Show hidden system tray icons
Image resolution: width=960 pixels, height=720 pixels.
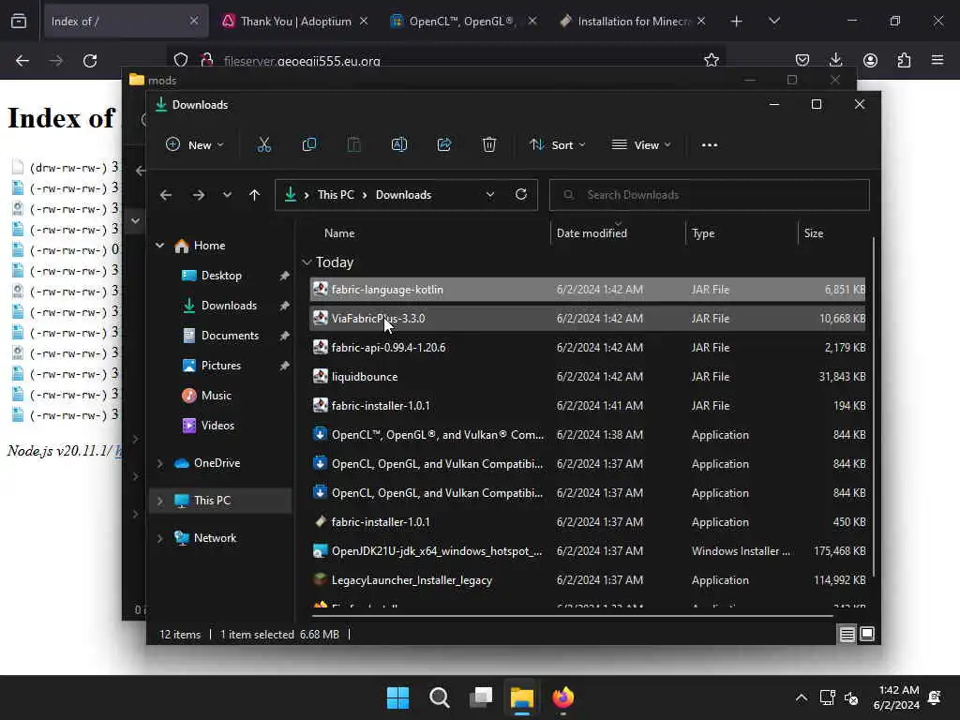801,697
